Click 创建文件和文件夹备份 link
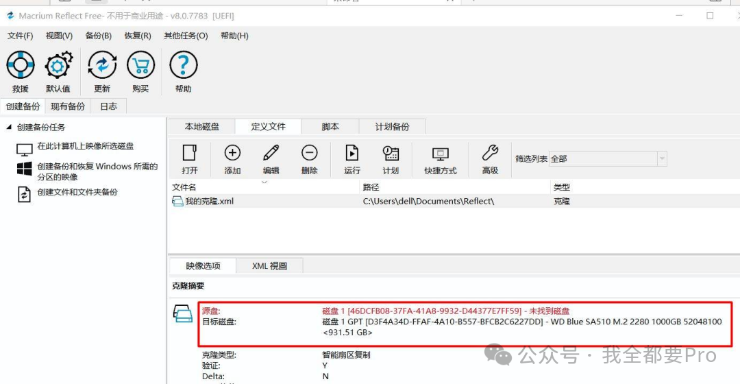This screenshot has height=384, width=740. tap(77, 193)
